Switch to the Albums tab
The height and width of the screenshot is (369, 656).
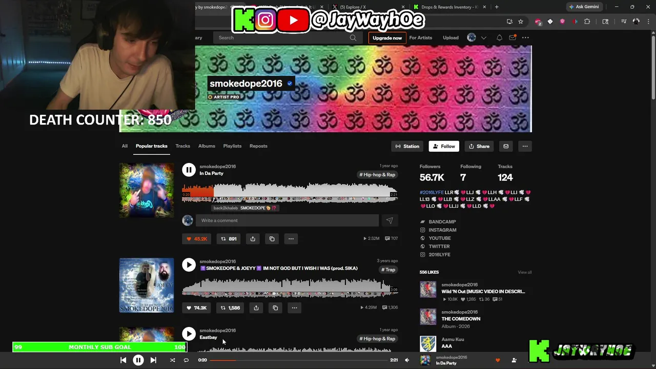(x=207, y=146)
